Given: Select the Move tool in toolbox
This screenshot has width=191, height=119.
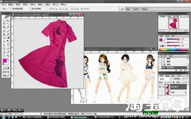Looking at the screenshot, I should coord(8,21).
